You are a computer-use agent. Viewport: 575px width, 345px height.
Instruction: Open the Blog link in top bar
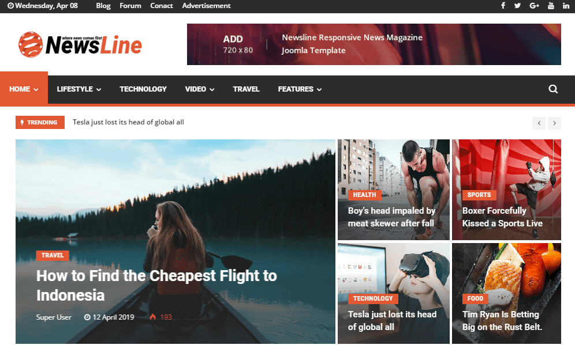103,6
